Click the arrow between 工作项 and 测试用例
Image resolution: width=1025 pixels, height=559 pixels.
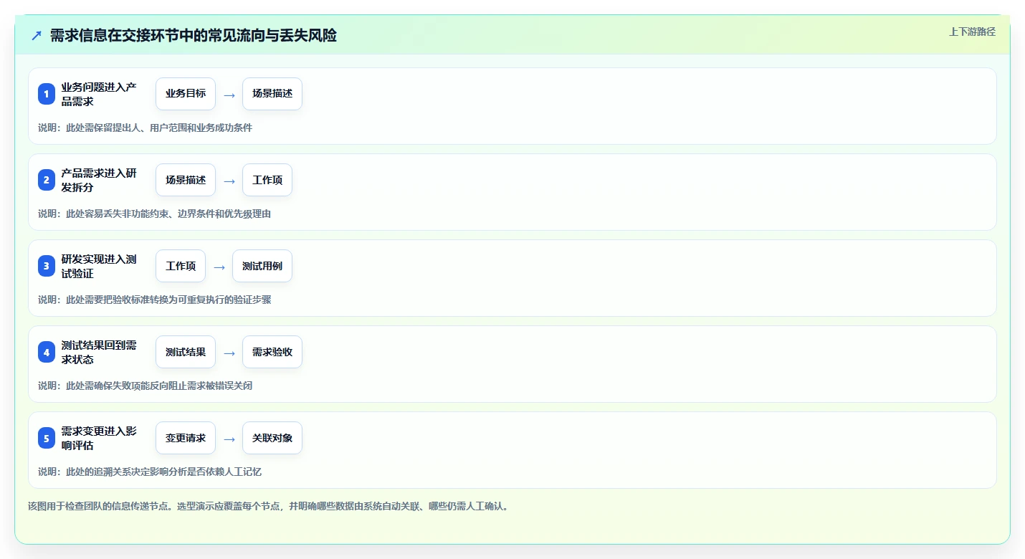(219, 267)
